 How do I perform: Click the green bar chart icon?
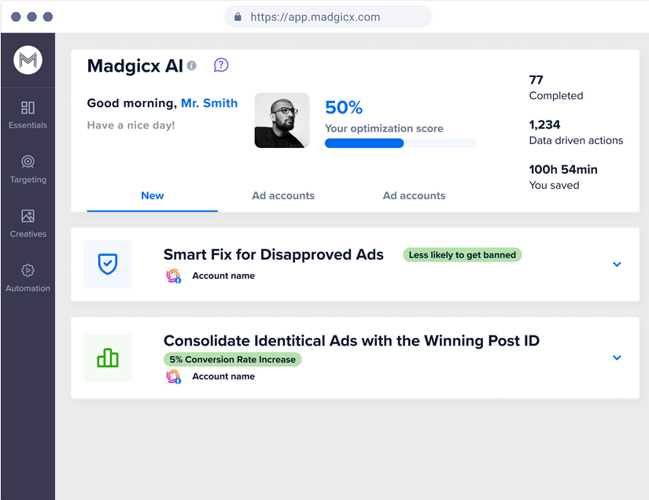(x=108, y=358)
